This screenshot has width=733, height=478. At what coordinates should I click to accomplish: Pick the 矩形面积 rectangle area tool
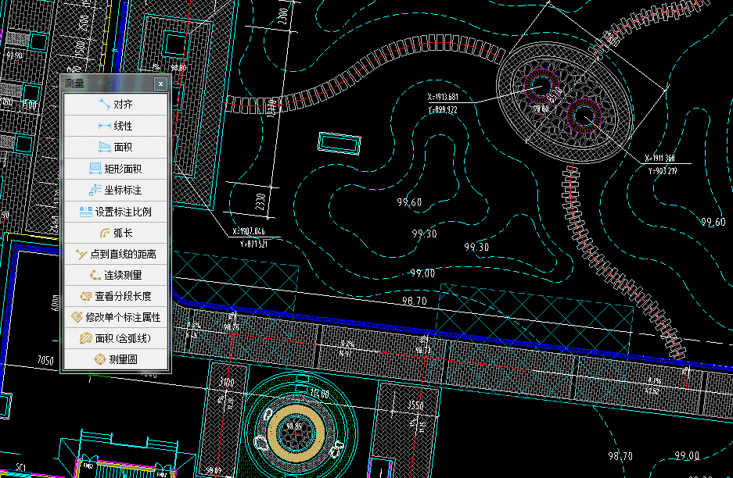[115, 169]
